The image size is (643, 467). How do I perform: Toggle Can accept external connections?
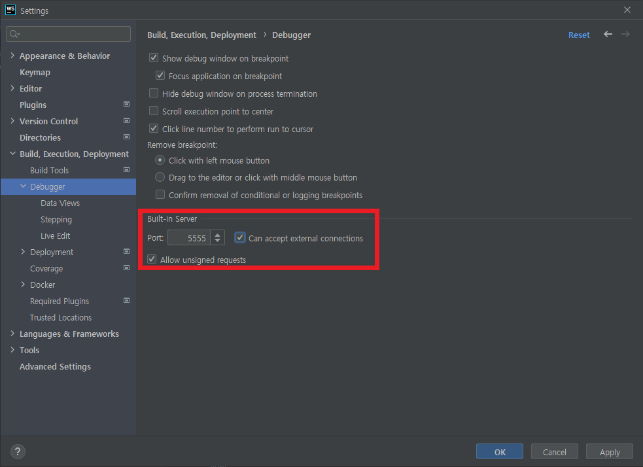coord(240,238)
